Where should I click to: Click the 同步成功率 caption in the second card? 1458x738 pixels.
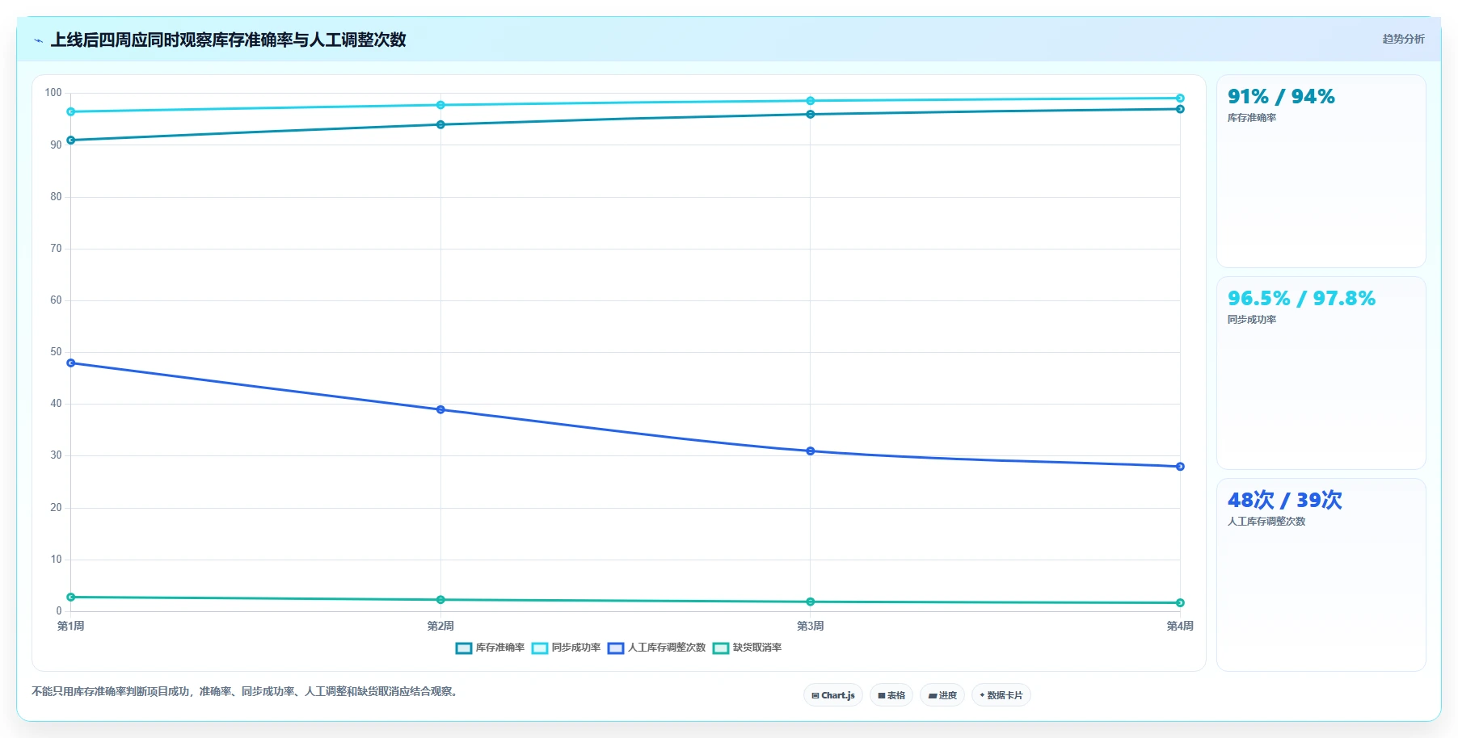1252,320
